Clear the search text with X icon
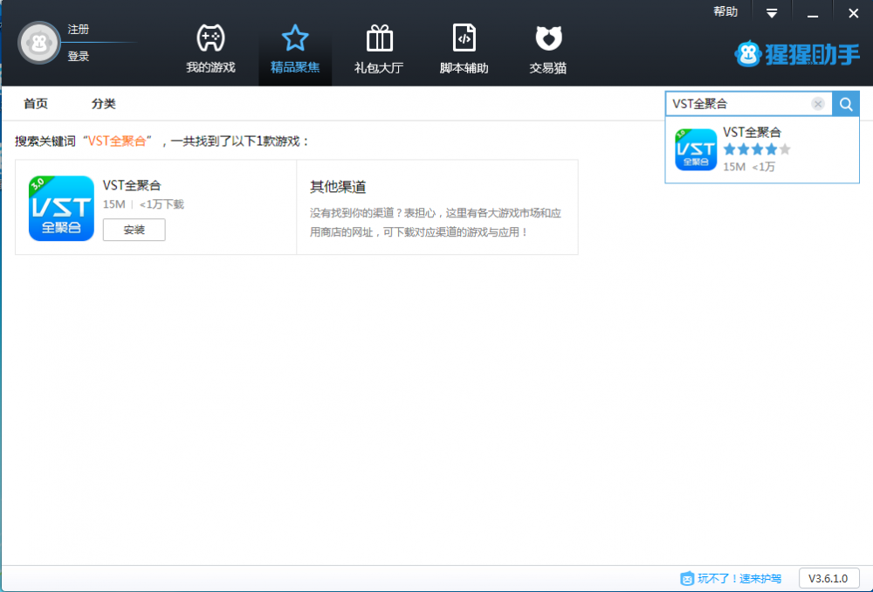 (818, 104)
